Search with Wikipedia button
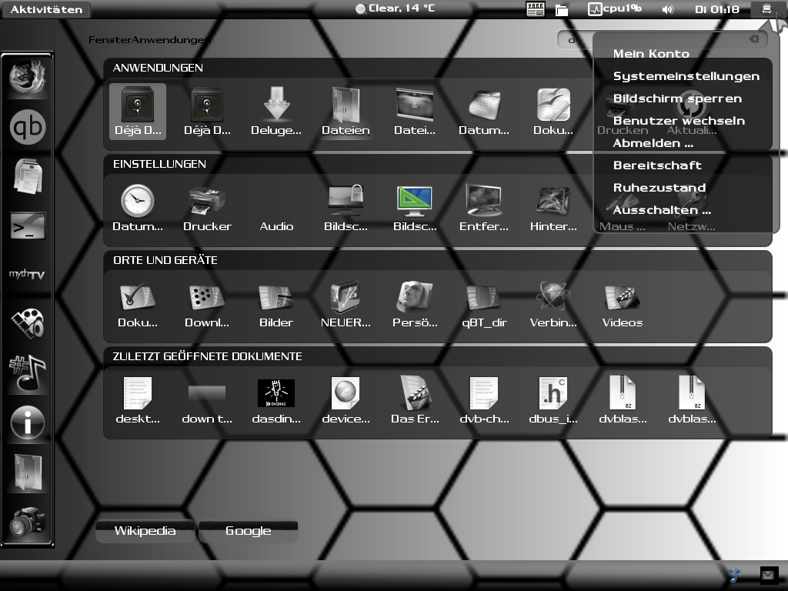 point(145,531)
